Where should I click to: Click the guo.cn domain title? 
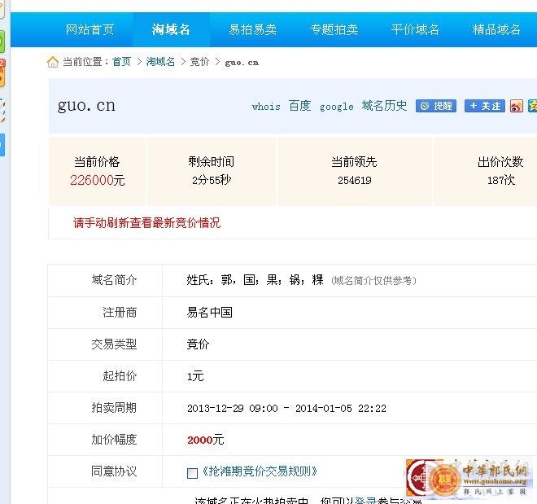[86, 106]
